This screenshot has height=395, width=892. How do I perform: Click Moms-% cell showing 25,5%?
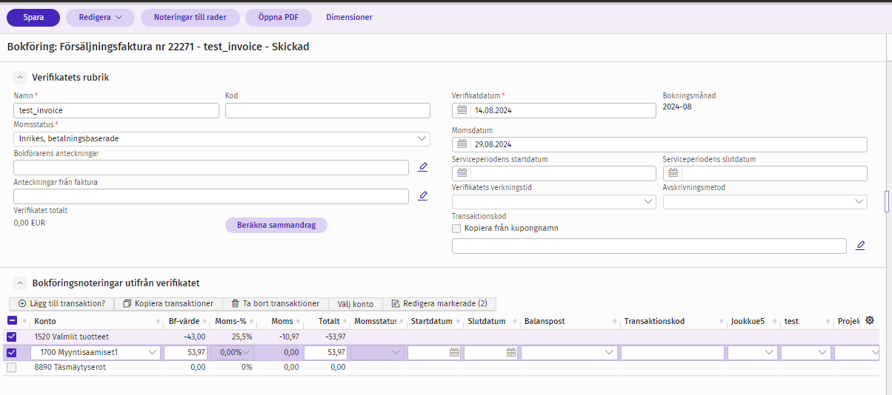point(242,337)
